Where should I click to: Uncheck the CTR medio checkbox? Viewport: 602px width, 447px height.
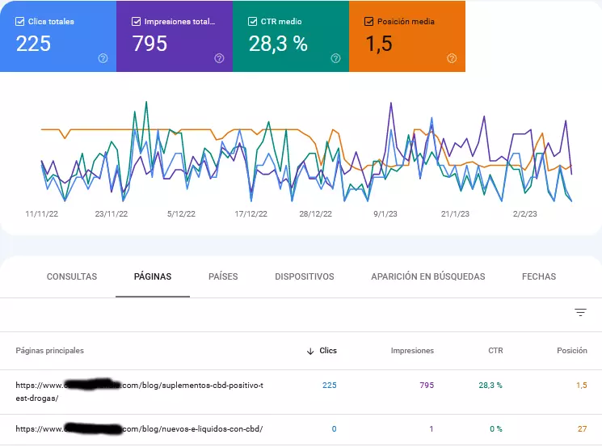252,22
